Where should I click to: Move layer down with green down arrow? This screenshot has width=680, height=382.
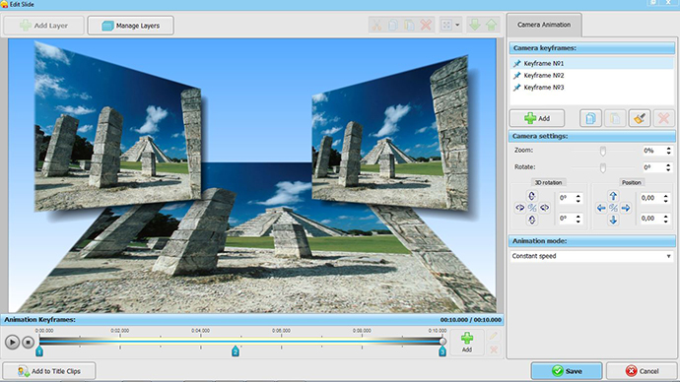(x=475, y=26)
